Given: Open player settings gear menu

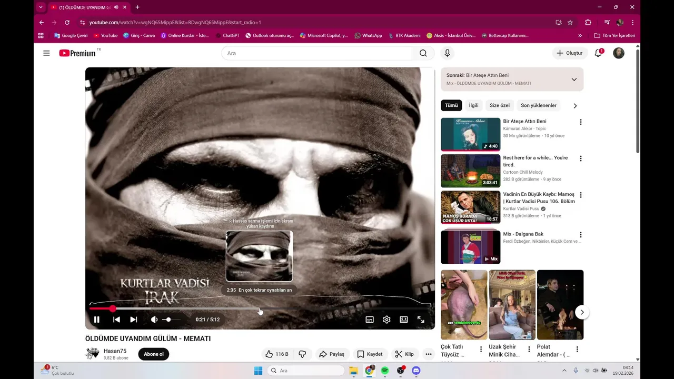Looking at the screenshot, I should pyautogui.click(x=386, y=320).
